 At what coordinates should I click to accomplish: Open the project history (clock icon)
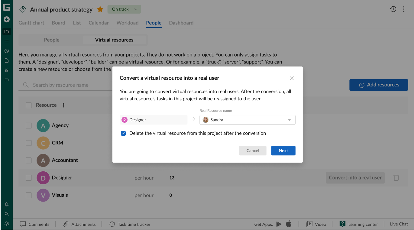tap(393, 9)
